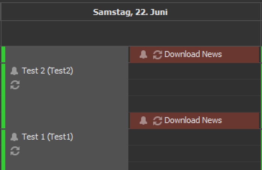This screenshot has width=262, height=170.
Task: Click bell reminder icon on Test 1 appointment
Action: [14, 137]
